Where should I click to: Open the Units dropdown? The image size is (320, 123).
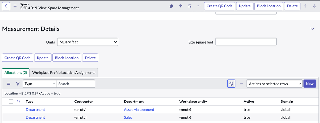[x=88, y=42]
